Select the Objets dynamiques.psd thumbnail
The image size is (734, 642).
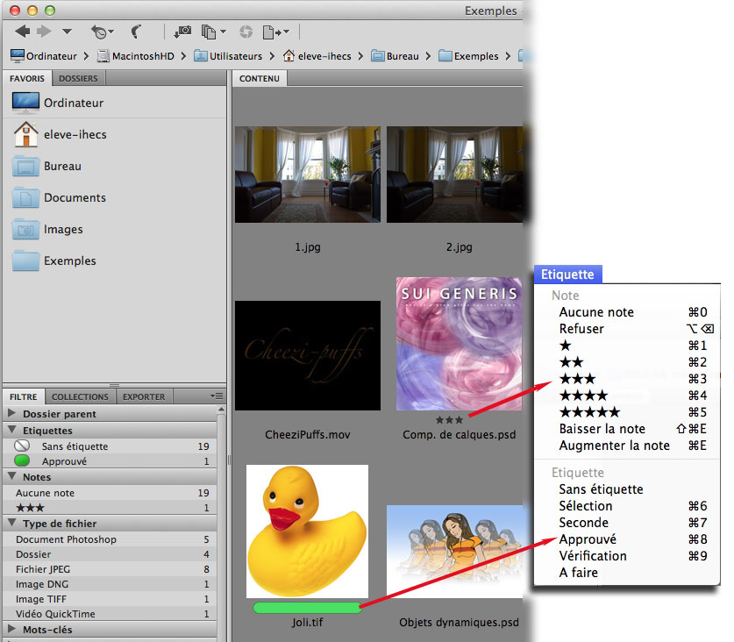click(x=454, y=552)
